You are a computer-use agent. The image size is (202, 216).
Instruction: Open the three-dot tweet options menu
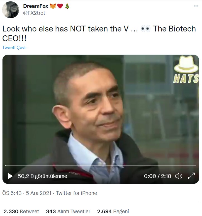click(196, 6)
